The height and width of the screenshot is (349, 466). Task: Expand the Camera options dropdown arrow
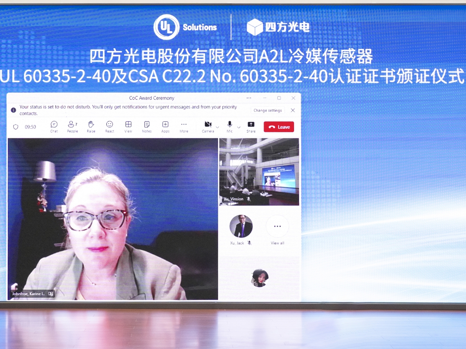coord(217,127)
